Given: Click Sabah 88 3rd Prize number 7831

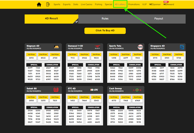Looking at the screenshot, I should coord(55,101).
